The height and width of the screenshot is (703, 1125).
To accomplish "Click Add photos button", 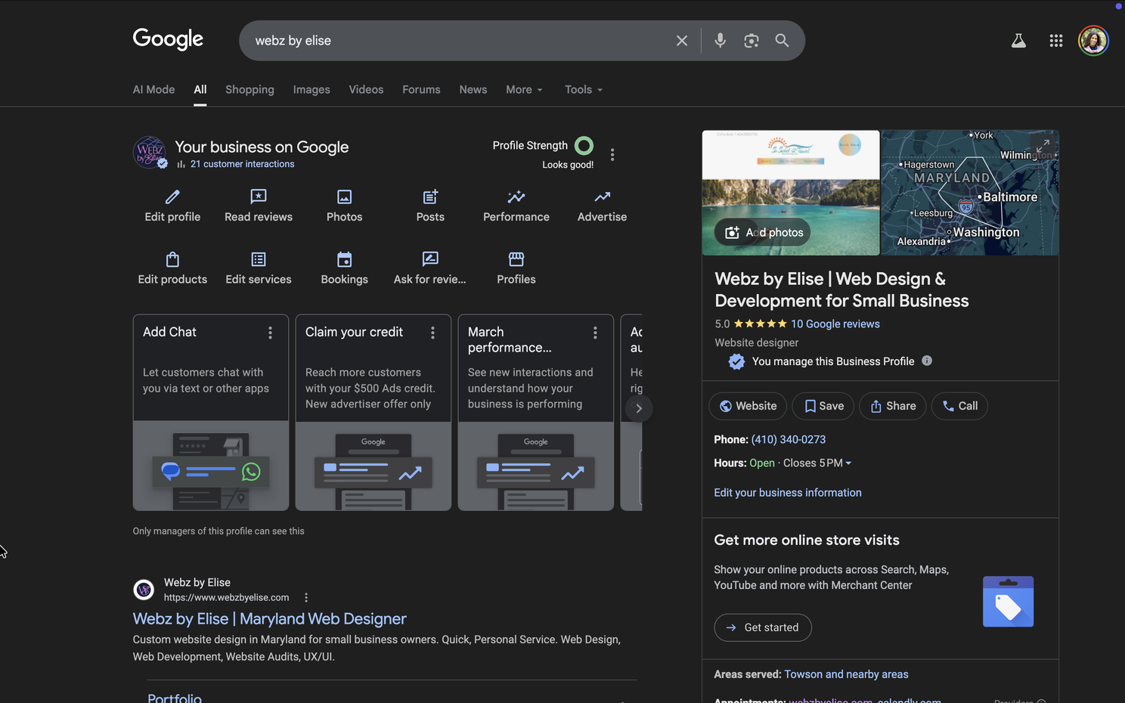I will [x=763, y=232].
